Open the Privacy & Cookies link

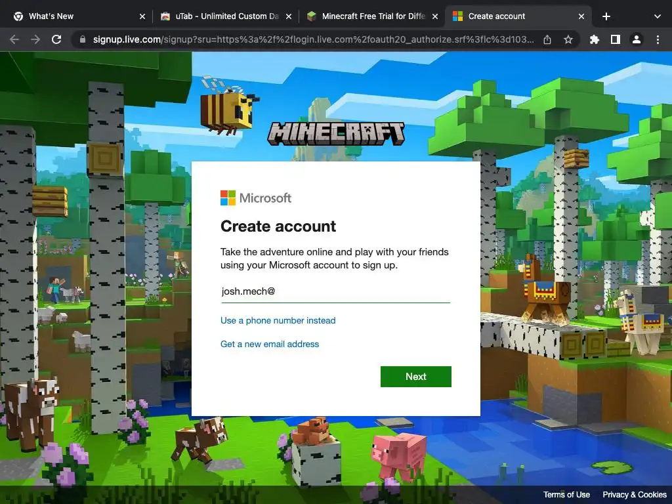pos(635,495)
